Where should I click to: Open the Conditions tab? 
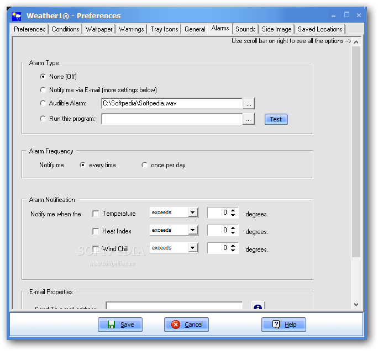click(66, 29)
